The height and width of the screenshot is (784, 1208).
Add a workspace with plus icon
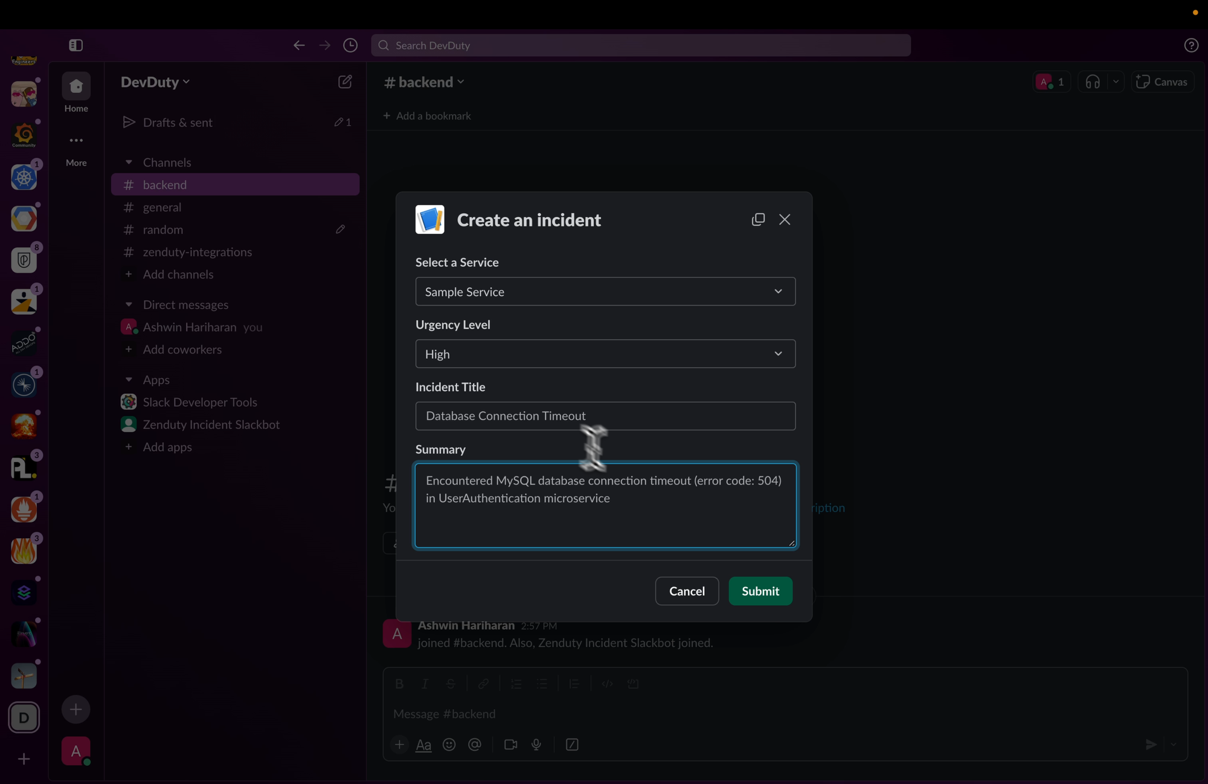click(24, 759)
